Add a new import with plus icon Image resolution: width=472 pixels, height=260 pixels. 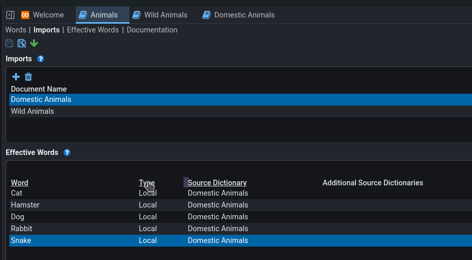pos(16,77)
